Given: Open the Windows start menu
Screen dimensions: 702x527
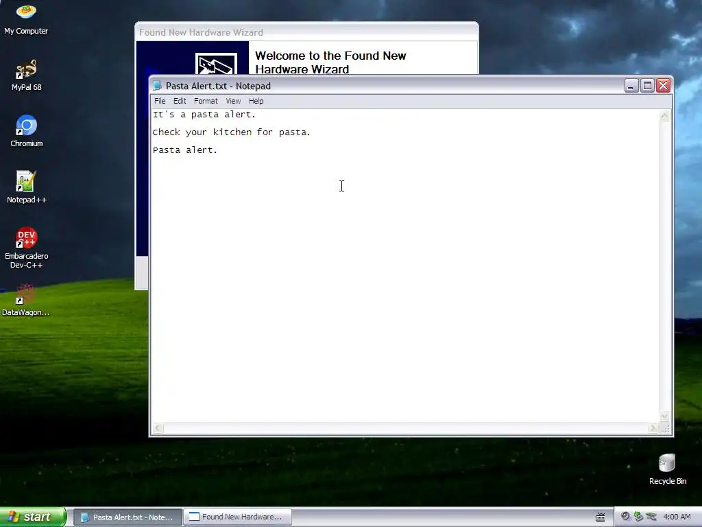Looking at the screenshot, I should coord(33,517).
